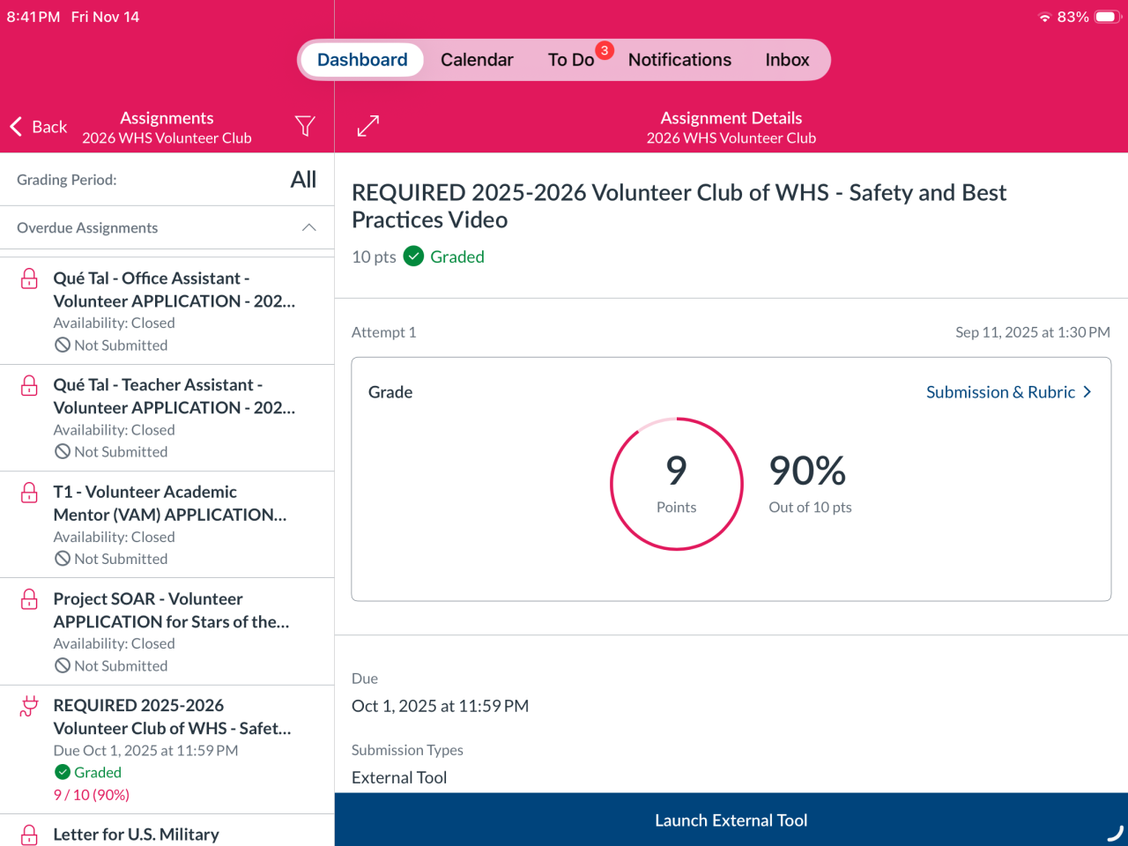Select the green Graded status label
Image resolution: width=1128 pixels, height=846 pixels.
456,256
